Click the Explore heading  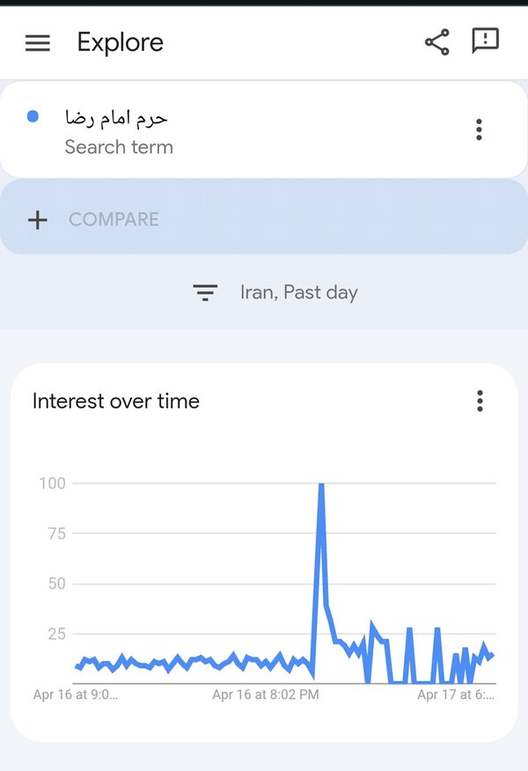[120, 42]
